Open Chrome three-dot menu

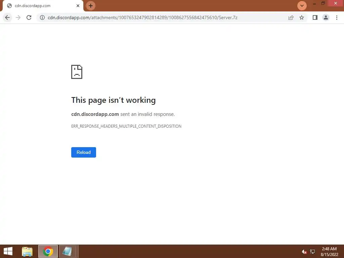(x=337, y=17)
